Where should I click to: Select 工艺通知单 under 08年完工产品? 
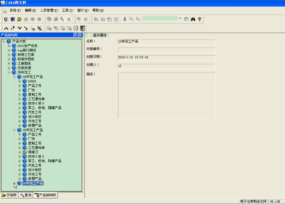[x=36, y=99]
